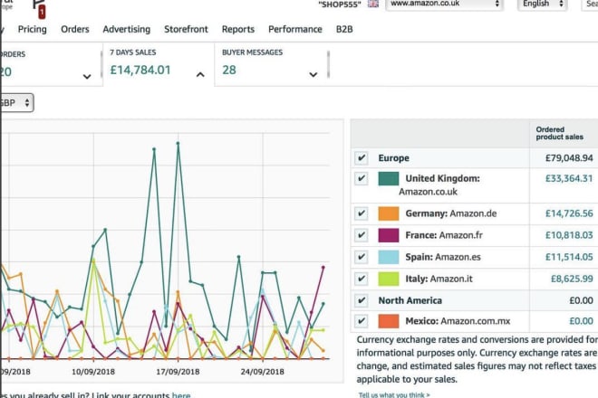
Task: Uncheck the Spain Amazon.es checkbox
Action: coord(362,257)
